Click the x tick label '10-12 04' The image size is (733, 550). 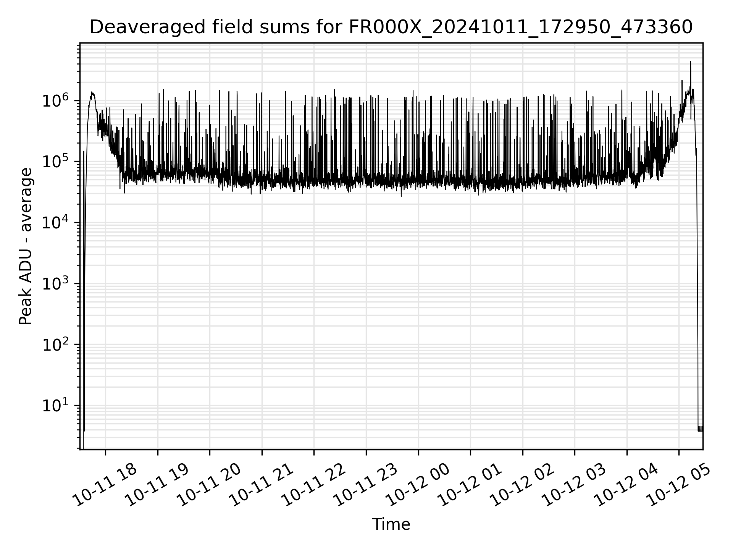pyautogui.click(x=627, y=485)
